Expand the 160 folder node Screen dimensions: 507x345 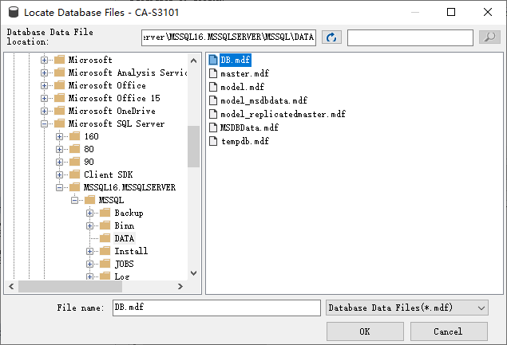pyautogui.click(x=60, y=137)
